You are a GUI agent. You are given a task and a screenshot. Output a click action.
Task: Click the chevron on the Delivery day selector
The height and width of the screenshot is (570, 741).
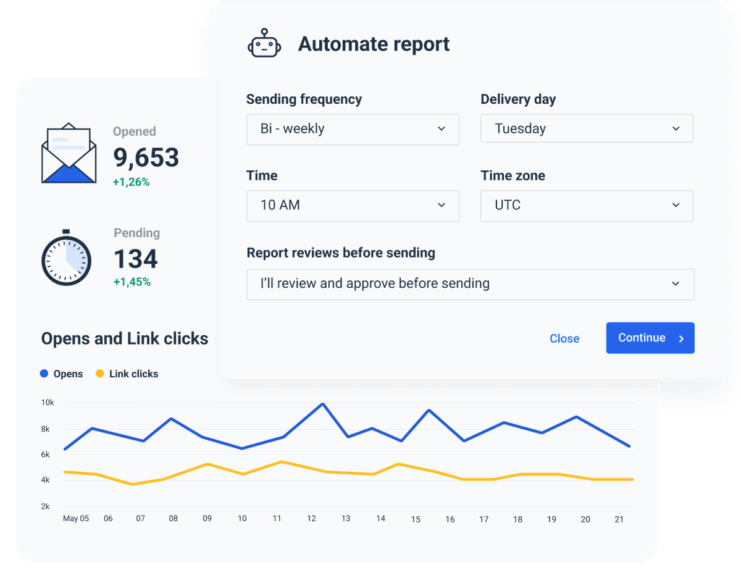click(677, 128)
